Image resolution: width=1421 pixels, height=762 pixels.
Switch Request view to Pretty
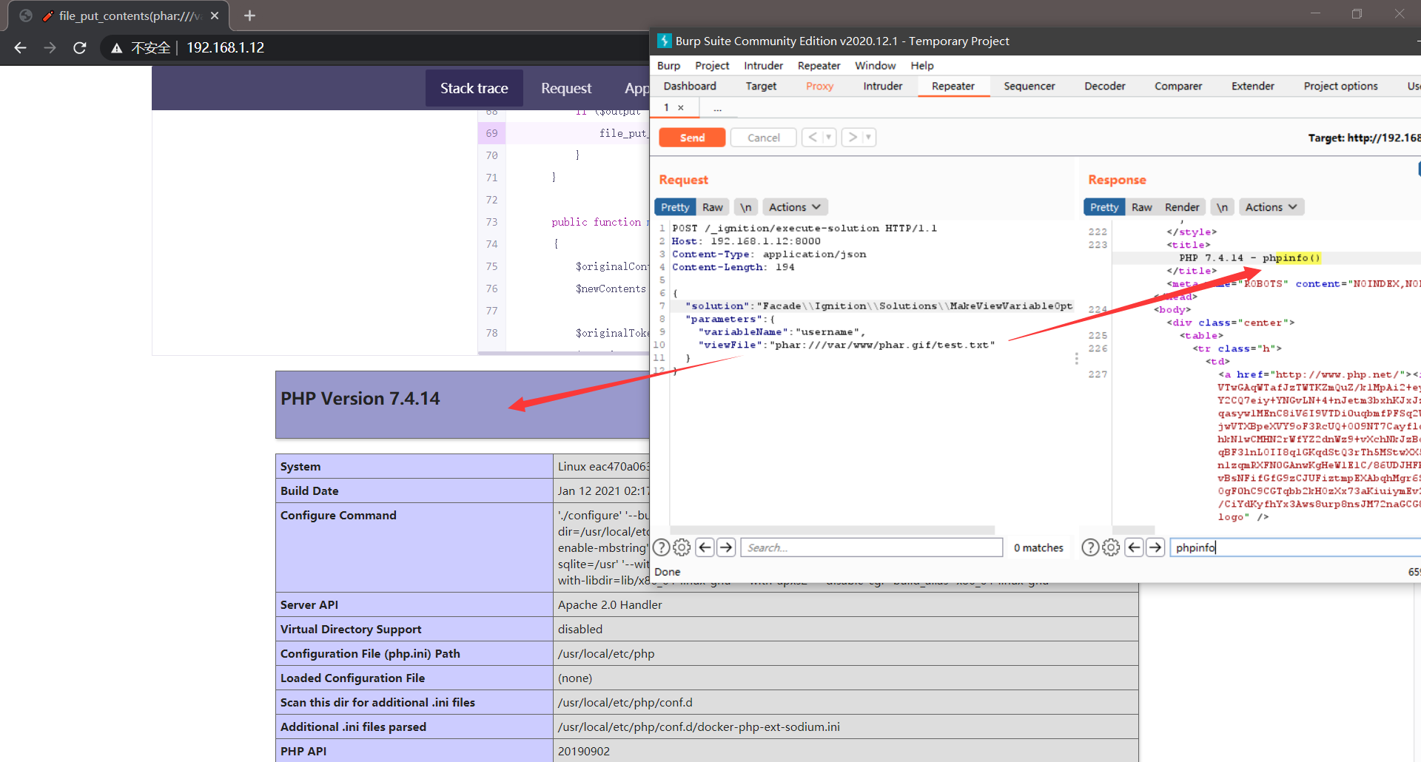675,207
